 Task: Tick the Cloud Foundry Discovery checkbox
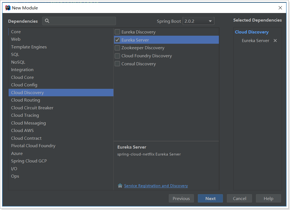[x=117, y=56]
